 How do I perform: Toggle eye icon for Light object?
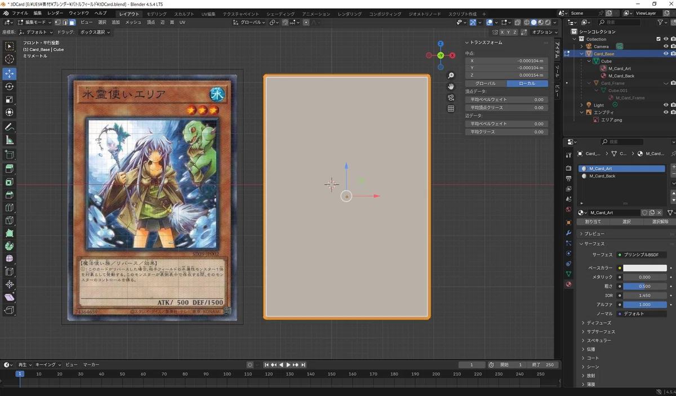point(666,105)
